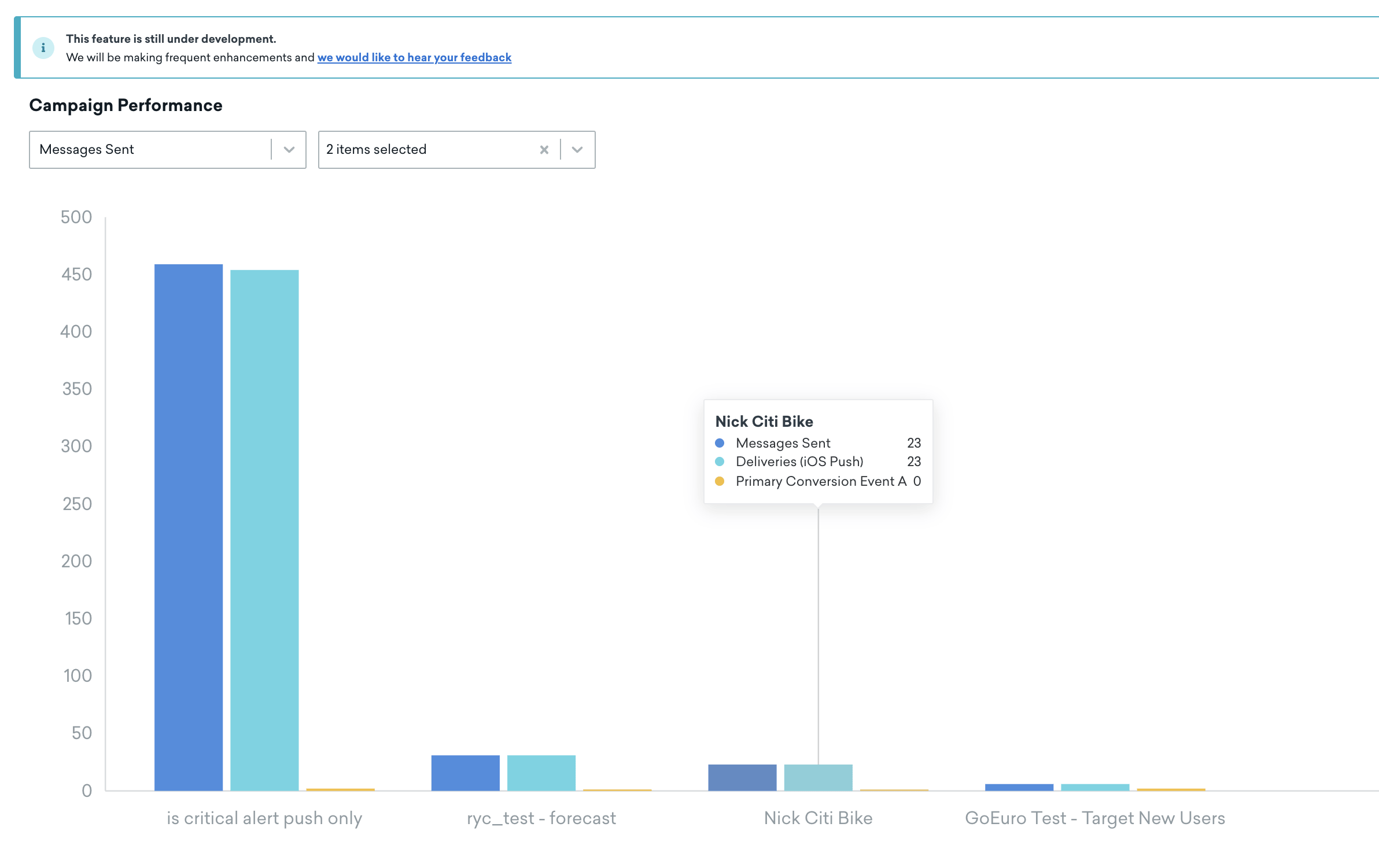Select the ryc_test - forecast teal bar
This screenshot has height=864, width=1379.
coord(541,773)
